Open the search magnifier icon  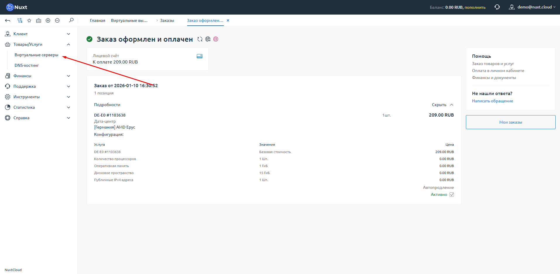pyautogui.click(x=71, y=20)
